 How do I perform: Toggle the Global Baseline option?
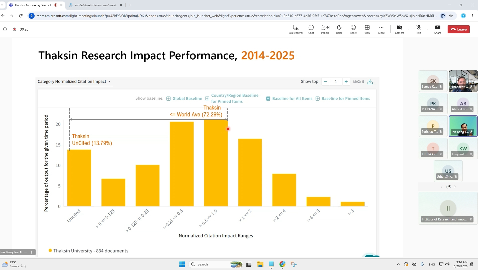[x=184, y=99]
